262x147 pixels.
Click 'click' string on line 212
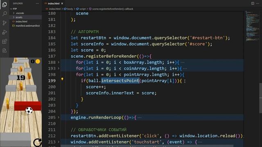150,136
